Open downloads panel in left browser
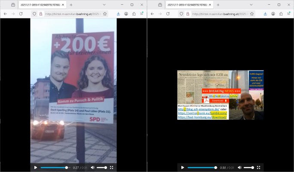Image resolution: width=294 pixels, height=172 pixels. click(118, 14)
